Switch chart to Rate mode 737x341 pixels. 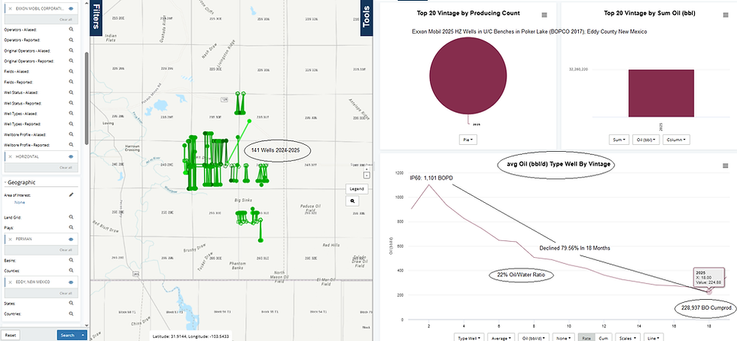tap(586, 337)
